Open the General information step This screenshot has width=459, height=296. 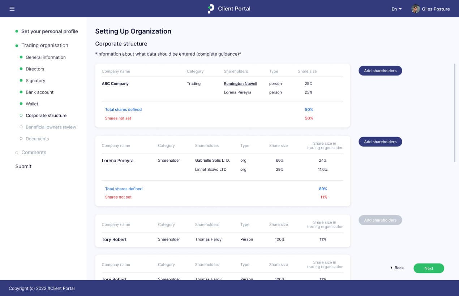click(46, 57)
